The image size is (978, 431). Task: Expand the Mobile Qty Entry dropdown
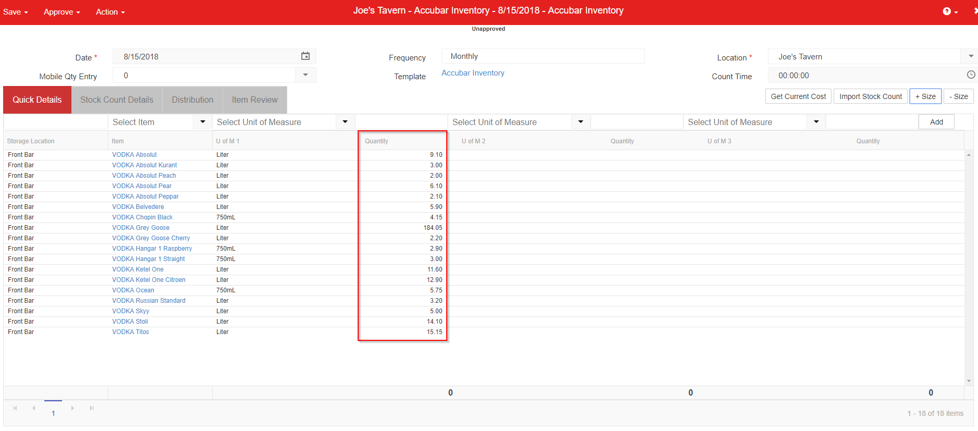(305, 75)
